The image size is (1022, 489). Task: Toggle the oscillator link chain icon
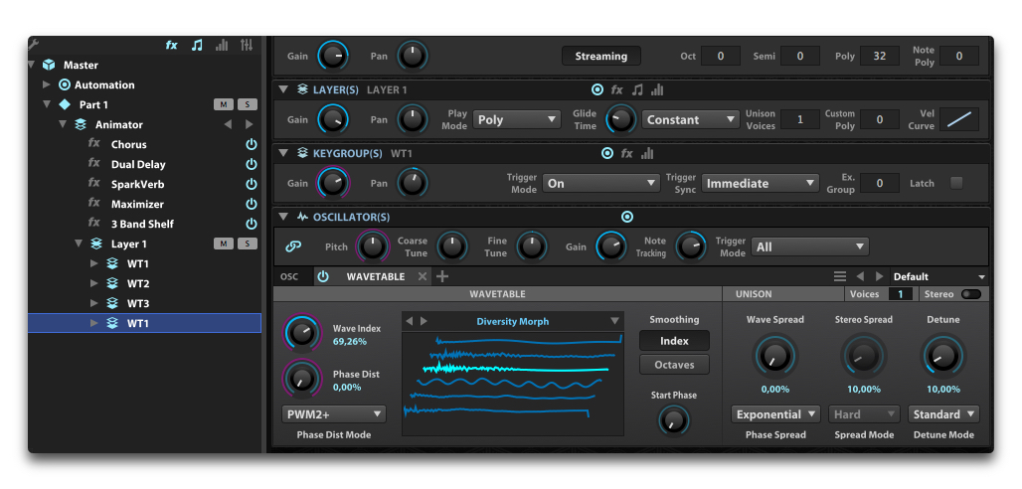tap(293, 246)
